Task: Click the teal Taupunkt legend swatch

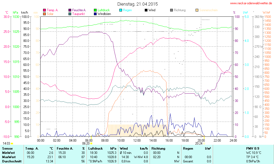Action: [x=70, y=14]
